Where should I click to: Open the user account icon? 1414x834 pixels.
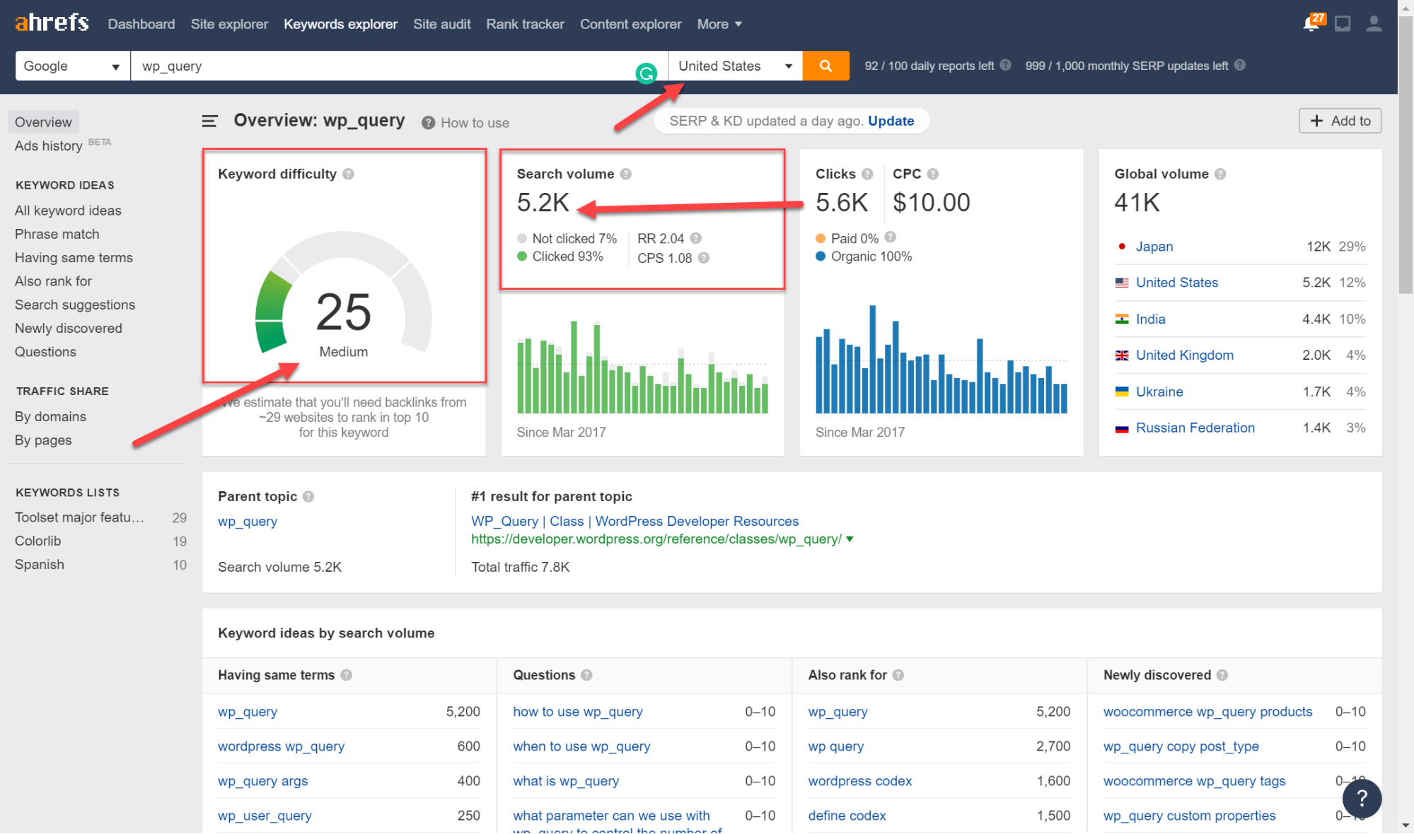click(x=1374, y=24)
